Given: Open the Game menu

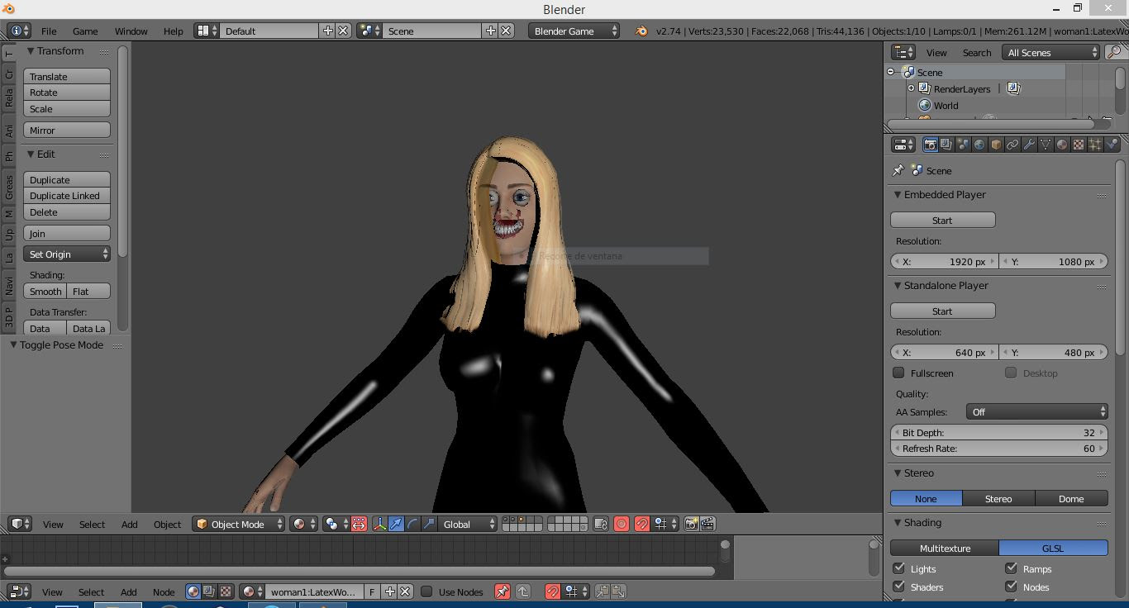Looking at the screenshot, I should (x=85, y=31).
